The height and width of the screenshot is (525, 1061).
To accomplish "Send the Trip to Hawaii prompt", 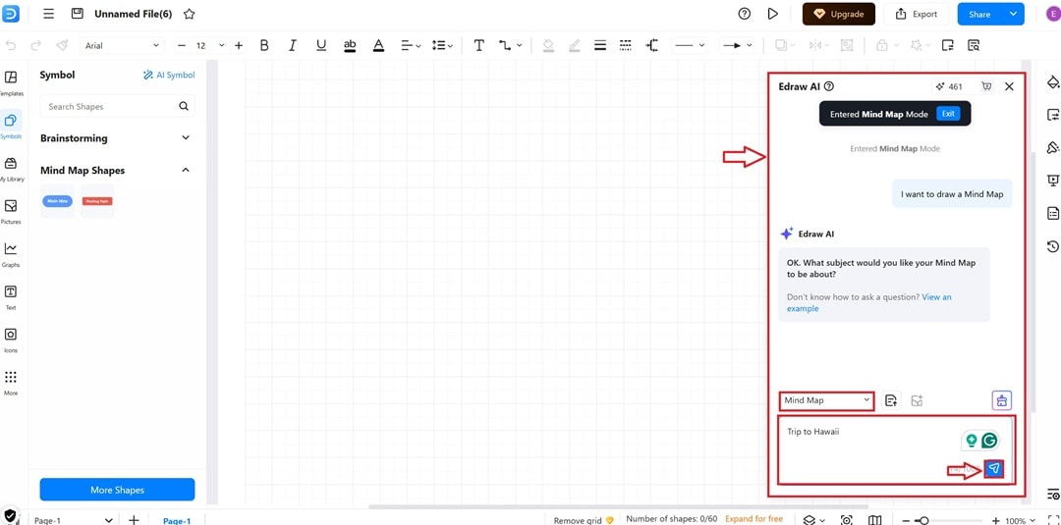I will (994, 469).
